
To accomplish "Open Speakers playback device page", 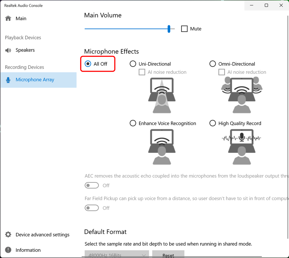I will 25,50.
